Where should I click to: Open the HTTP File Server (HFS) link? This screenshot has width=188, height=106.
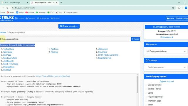point(108,55)
